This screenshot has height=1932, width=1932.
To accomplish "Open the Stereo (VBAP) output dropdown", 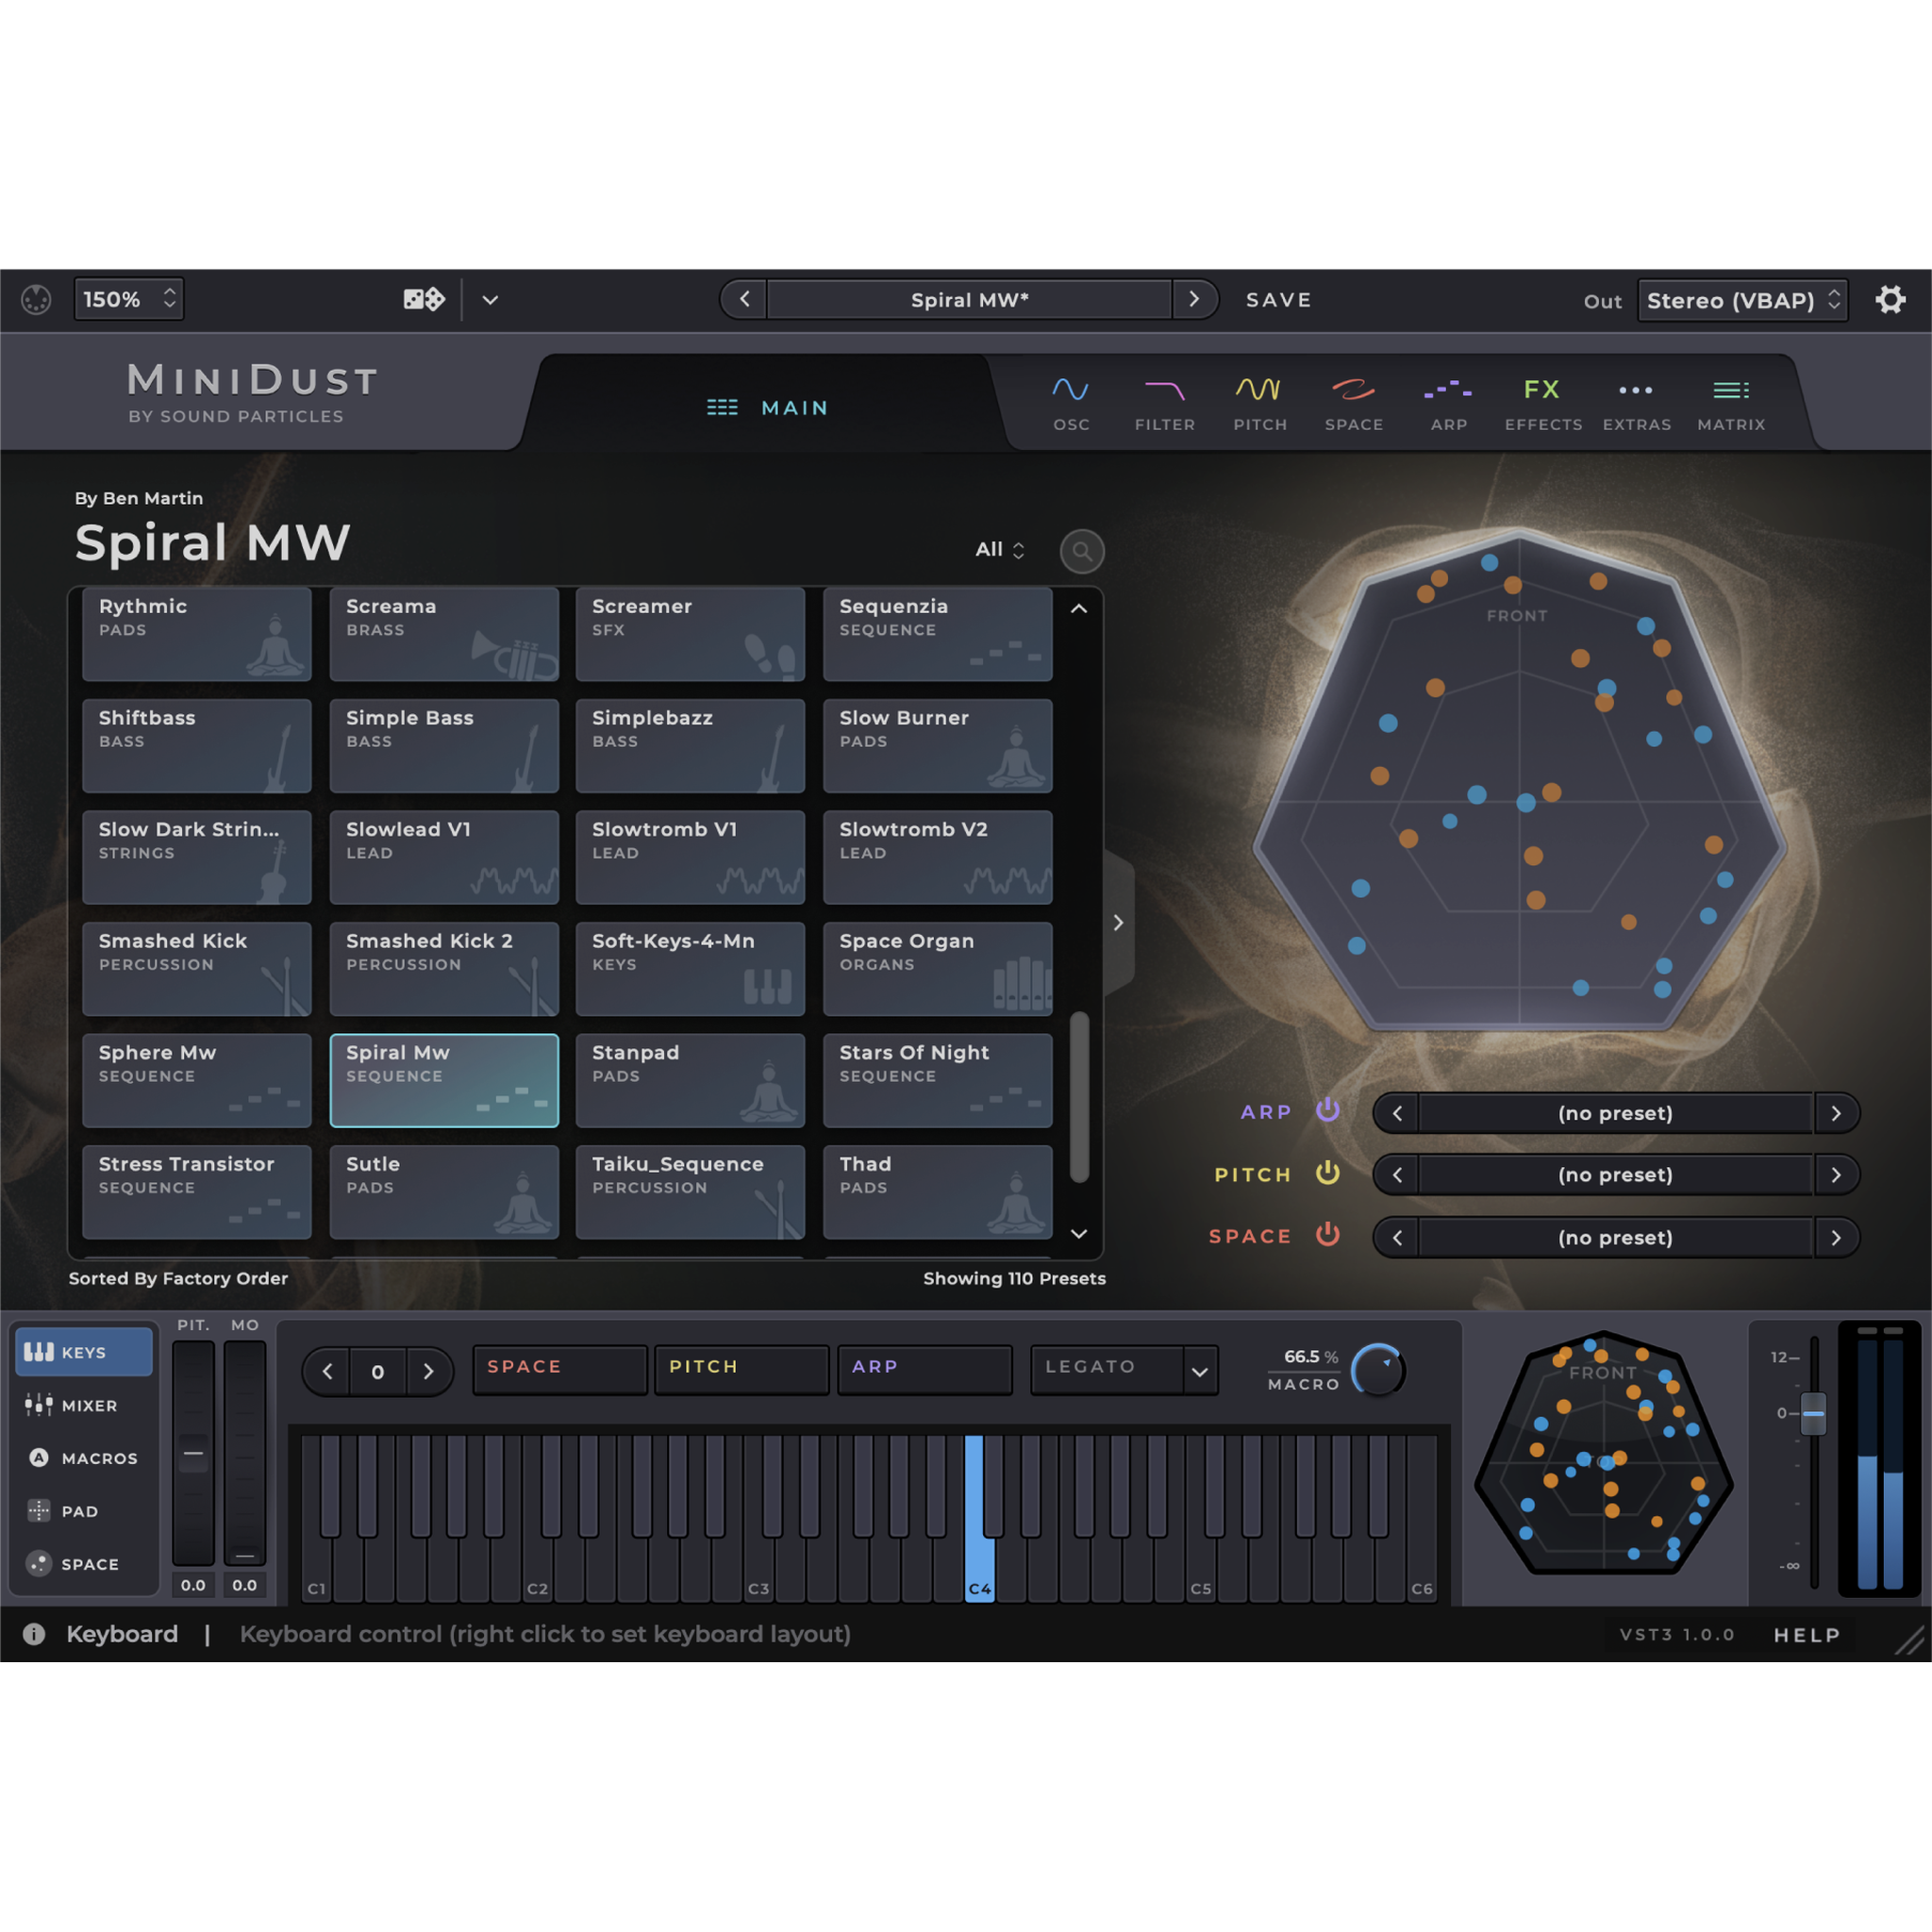I will (1743, 300).
